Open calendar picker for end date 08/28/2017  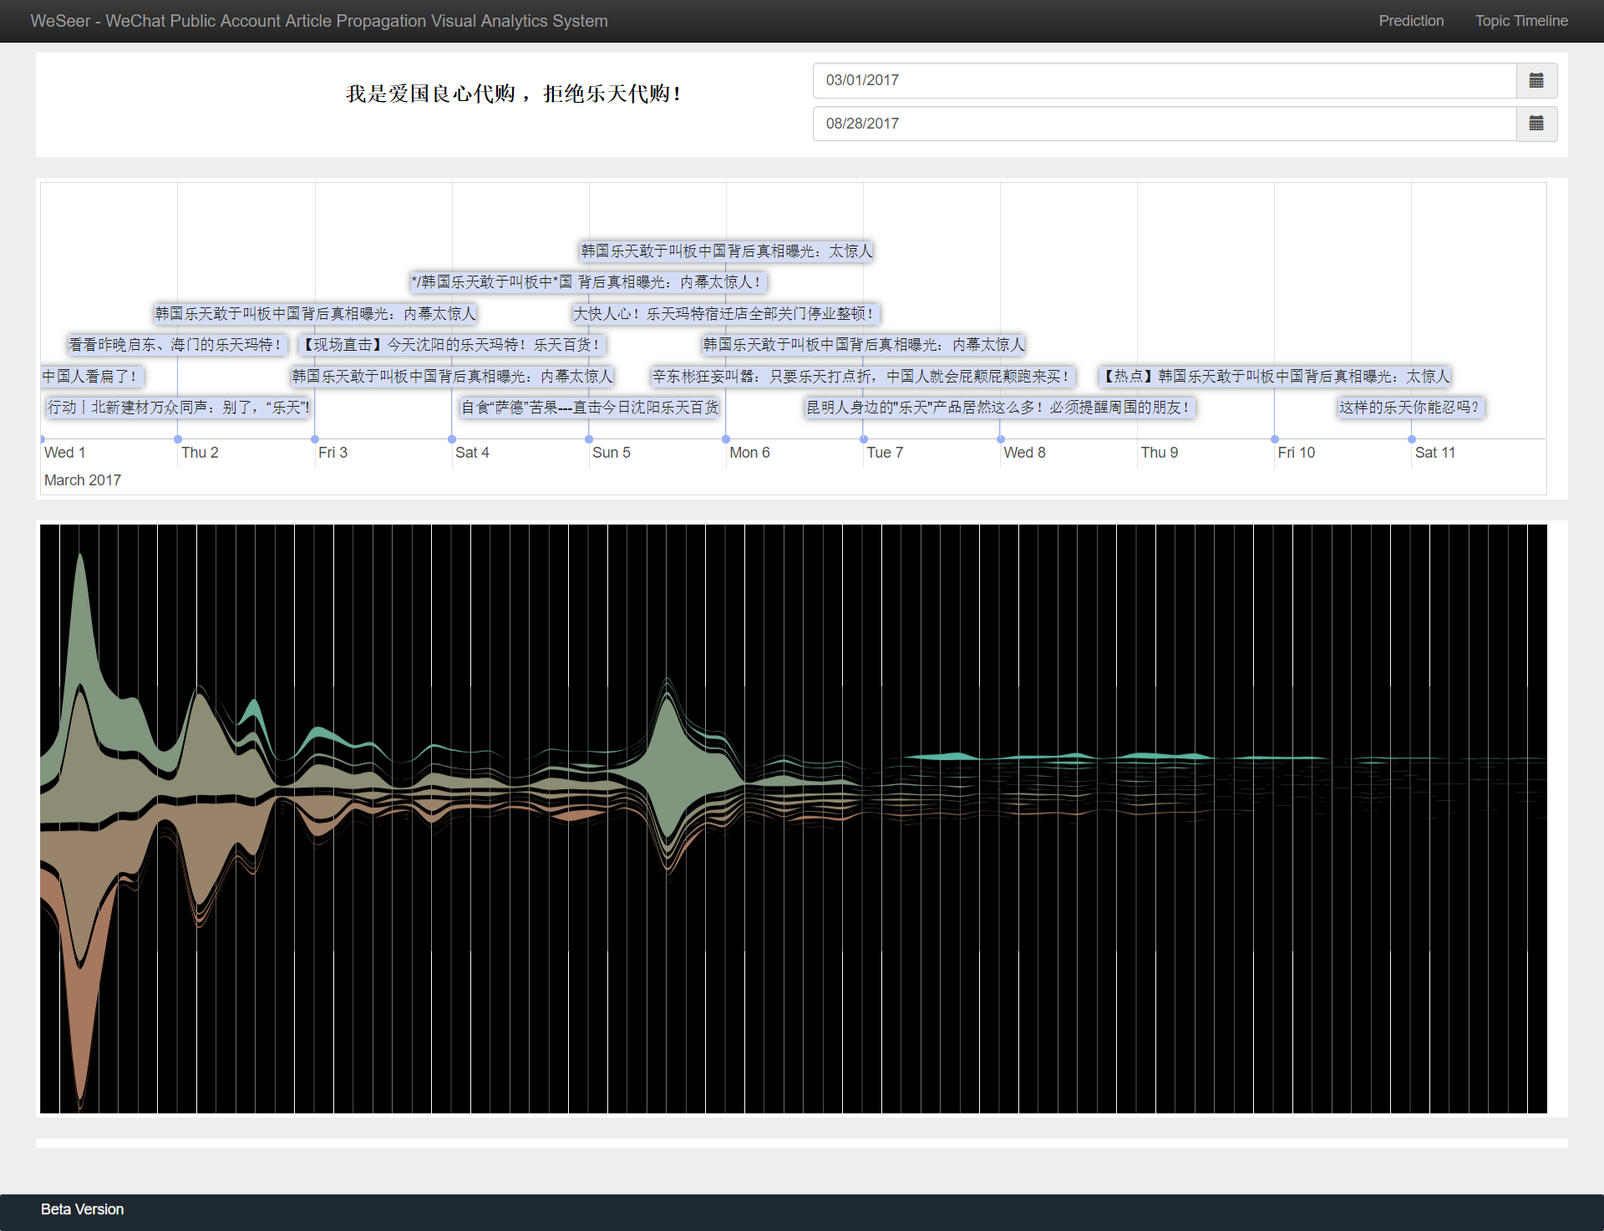tap(1535, 124)
